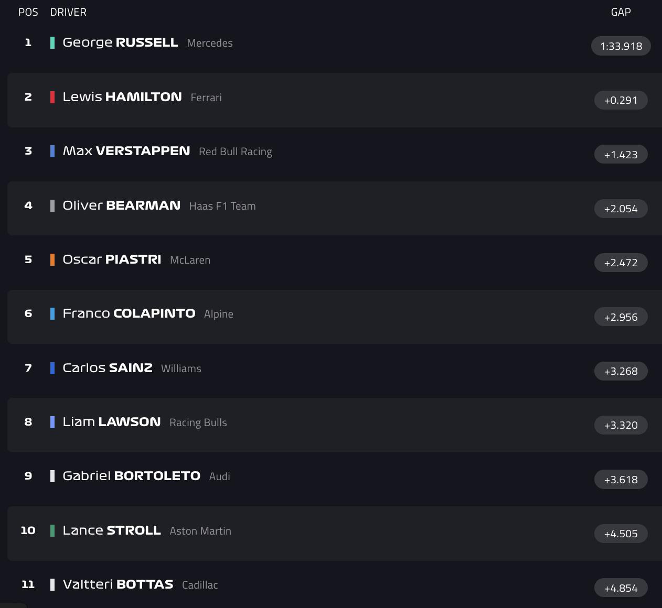Click the +2.472 gap badge for Piastri
662x608 pixels.
click(621, 263)
